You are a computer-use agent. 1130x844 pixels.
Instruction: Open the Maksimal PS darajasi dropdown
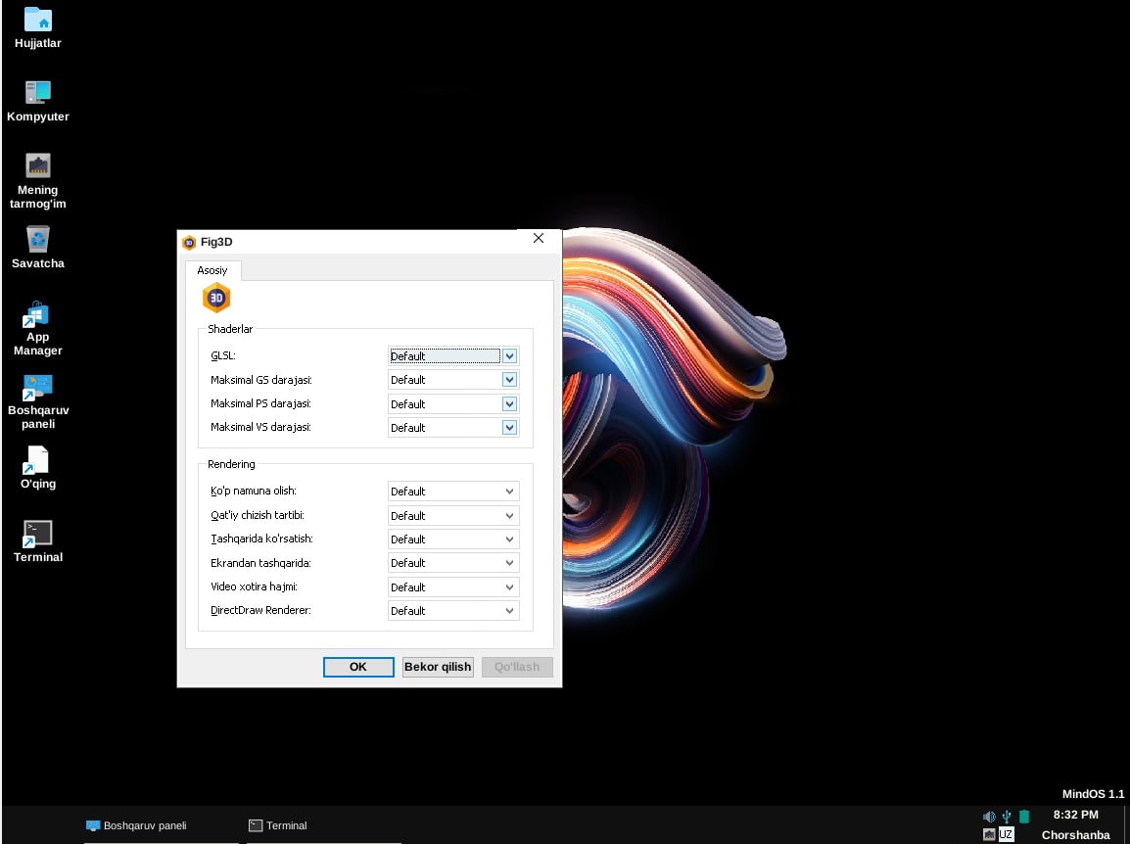(x=508, y=403)
